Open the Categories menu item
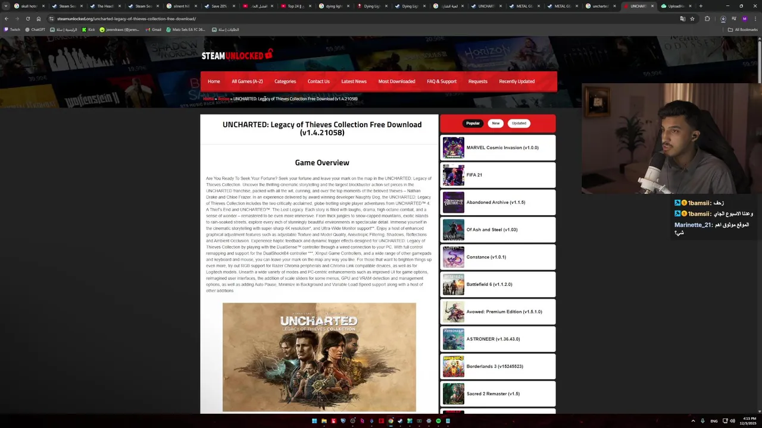Image resolution: width=762 pixels, height=428 pixels. coord(285,81)
